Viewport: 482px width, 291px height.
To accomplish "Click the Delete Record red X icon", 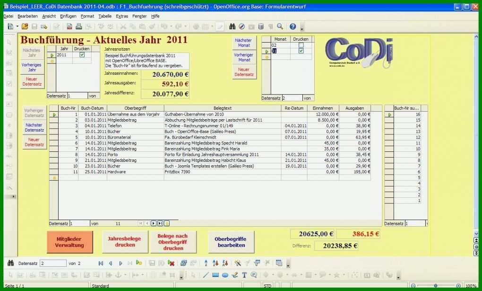I will pyautogui.click(x=171, y=263).
